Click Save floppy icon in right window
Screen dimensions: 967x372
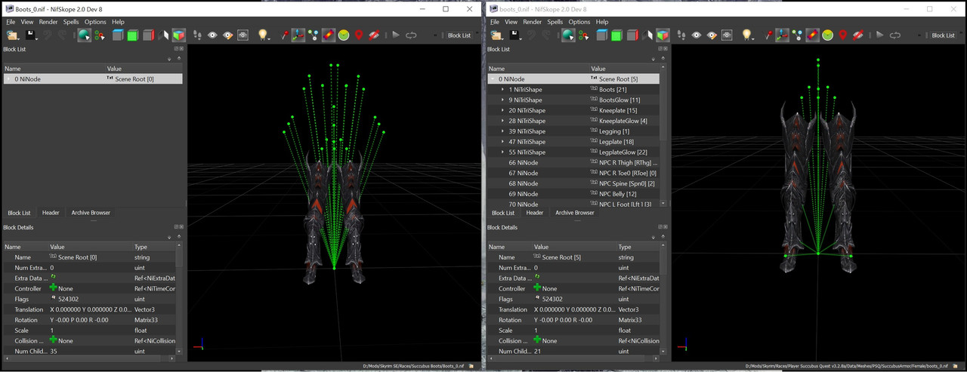[515, 35]
